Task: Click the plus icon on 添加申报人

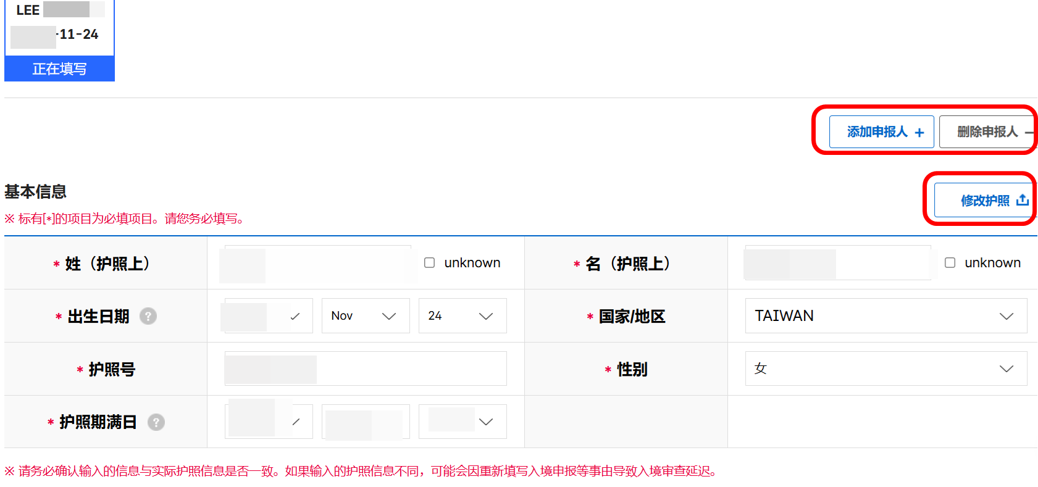Action: 919,133
